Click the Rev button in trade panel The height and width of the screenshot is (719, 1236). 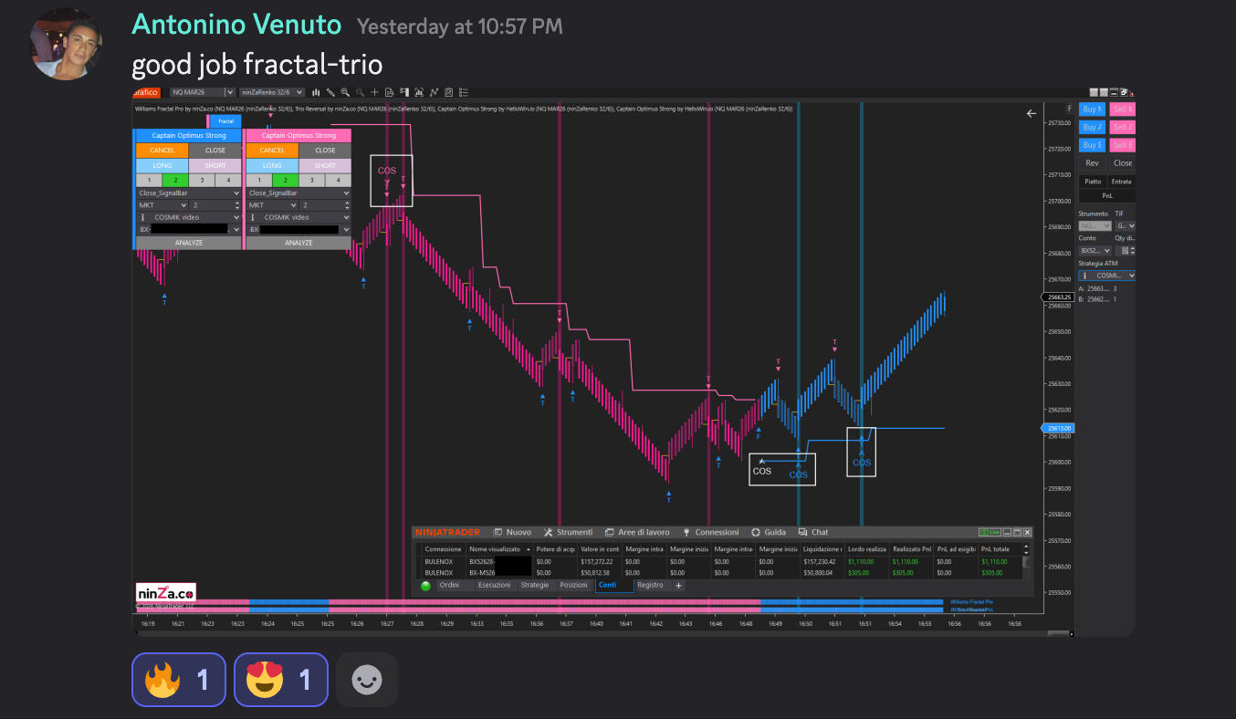click(1092, 163)
